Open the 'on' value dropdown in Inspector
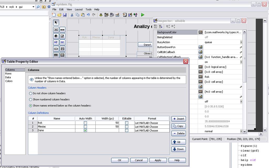The image size is (269, 168). 241,62
